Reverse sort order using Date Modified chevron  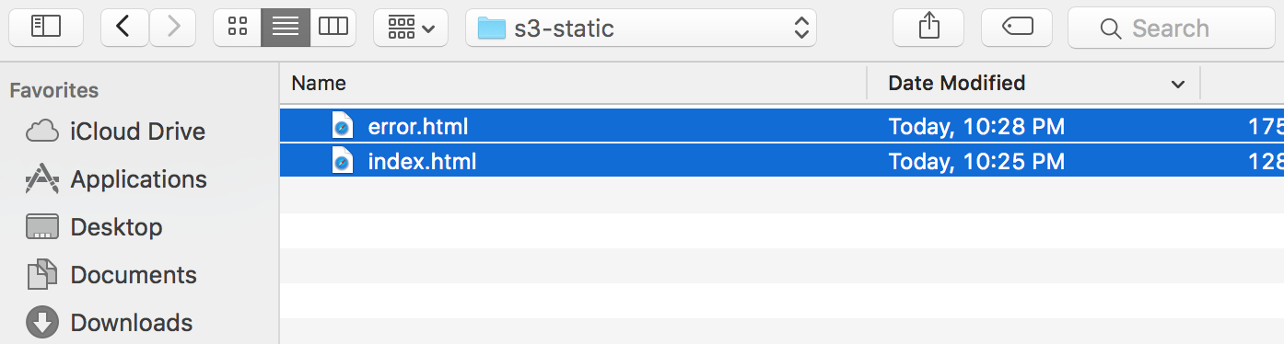tap(1177, 85)
